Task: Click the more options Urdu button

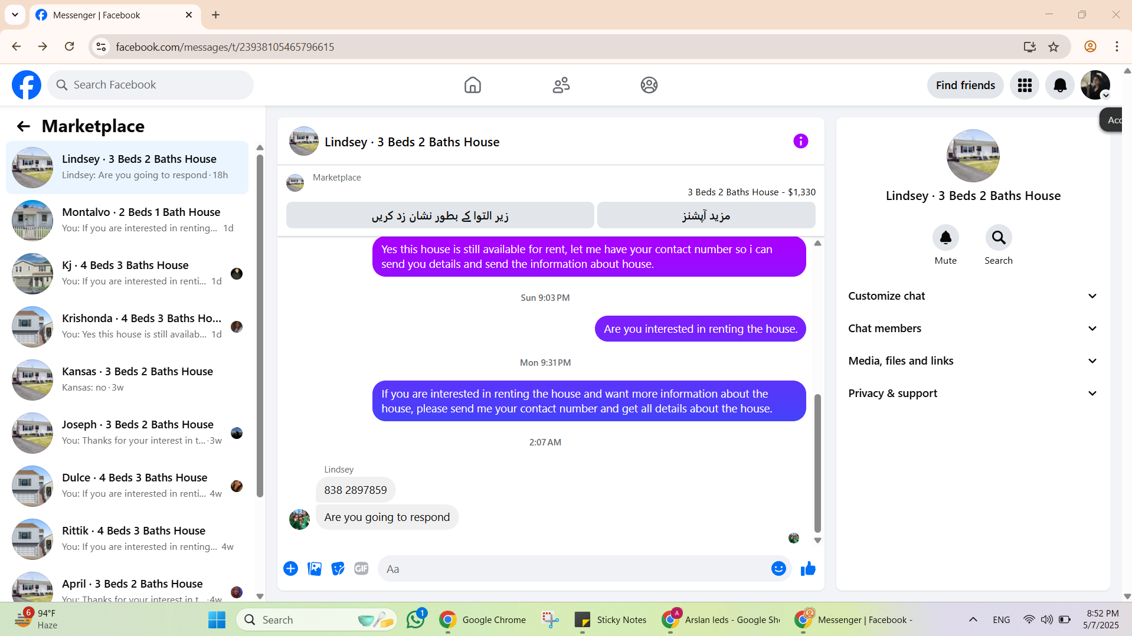Action: click(x=706, y=215)
